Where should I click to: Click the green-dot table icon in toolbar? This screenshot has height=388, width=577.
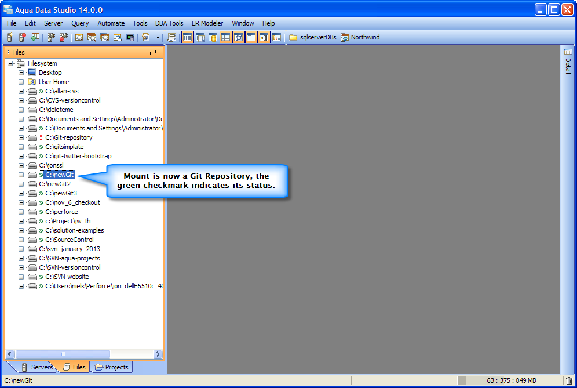pos(35,37)
